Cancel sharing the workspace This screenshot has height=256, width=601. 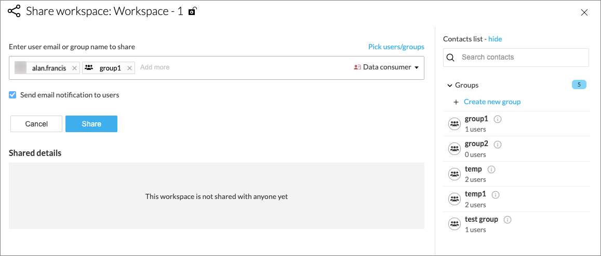36,124
